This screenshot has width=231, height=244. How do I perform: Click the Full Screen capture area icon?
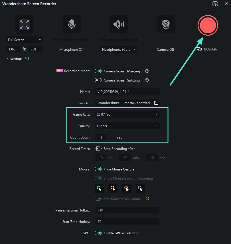(x=25, y=25)
